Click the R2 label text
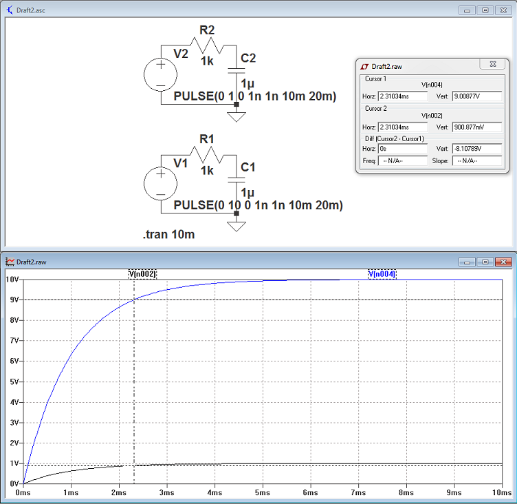The width and height of the screenshot is (517, 504). (207, 30)
